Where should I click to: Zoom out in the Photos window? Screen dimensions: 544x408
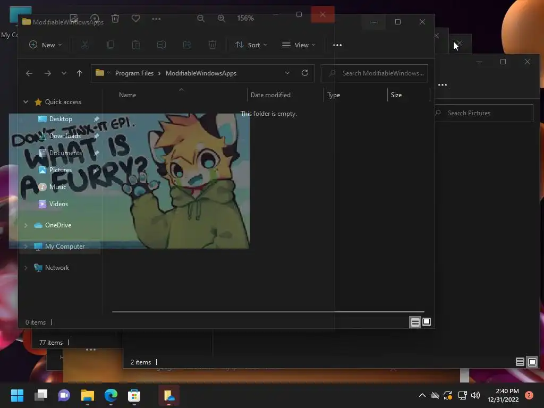pyautogui.click(x=200, y=18)
